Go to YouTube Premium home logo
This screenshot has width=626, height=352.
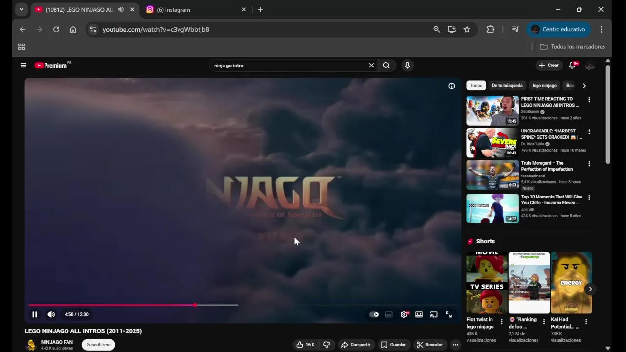point(52,66)
